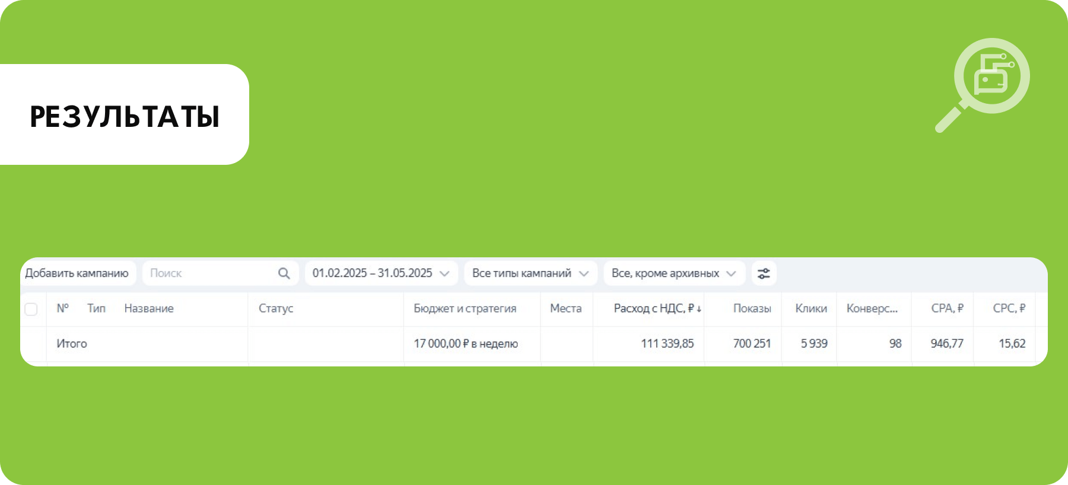Click the Бюджет и стратегия column header
Screen dimensions: 1068x485
click(465, 308)
